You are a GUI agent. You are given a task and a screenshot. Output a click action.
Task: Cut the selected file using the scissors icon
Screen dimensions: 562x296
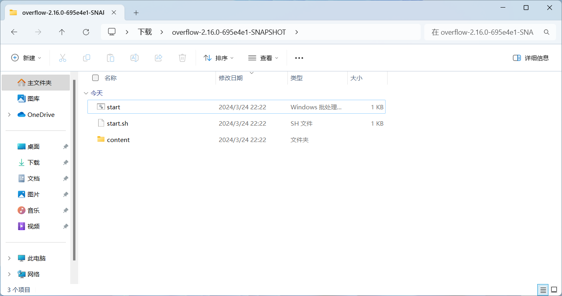click(63, 58)
